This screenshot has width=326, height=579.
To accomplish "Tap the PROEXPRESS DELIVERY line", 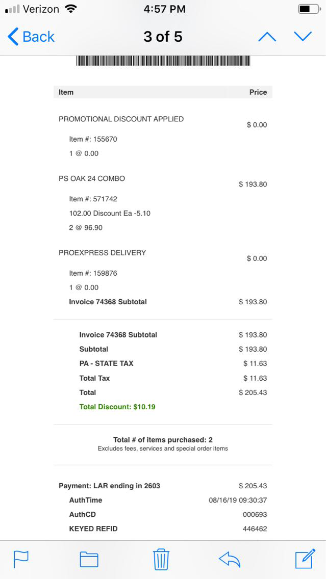I will pos(102,252).
